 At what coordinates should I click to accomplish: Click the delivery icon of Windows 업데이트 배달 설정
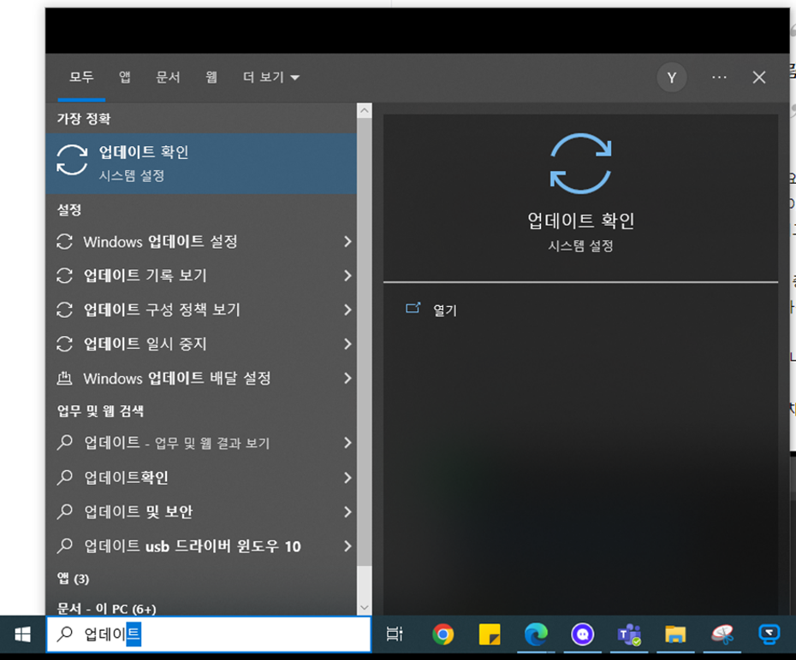tap(64, 378)
